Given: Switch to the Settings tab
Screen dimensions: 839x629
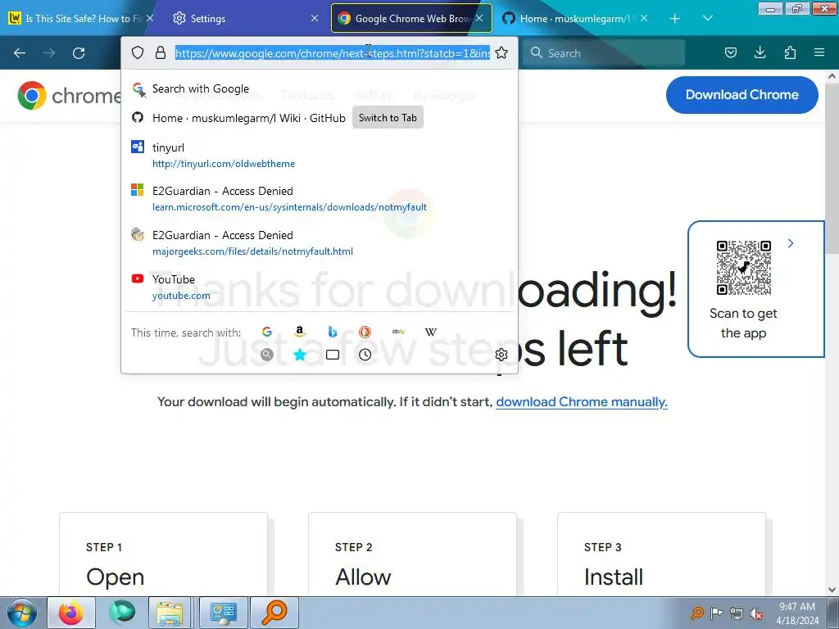Looking at the screenshot, I should click(243, 18).
